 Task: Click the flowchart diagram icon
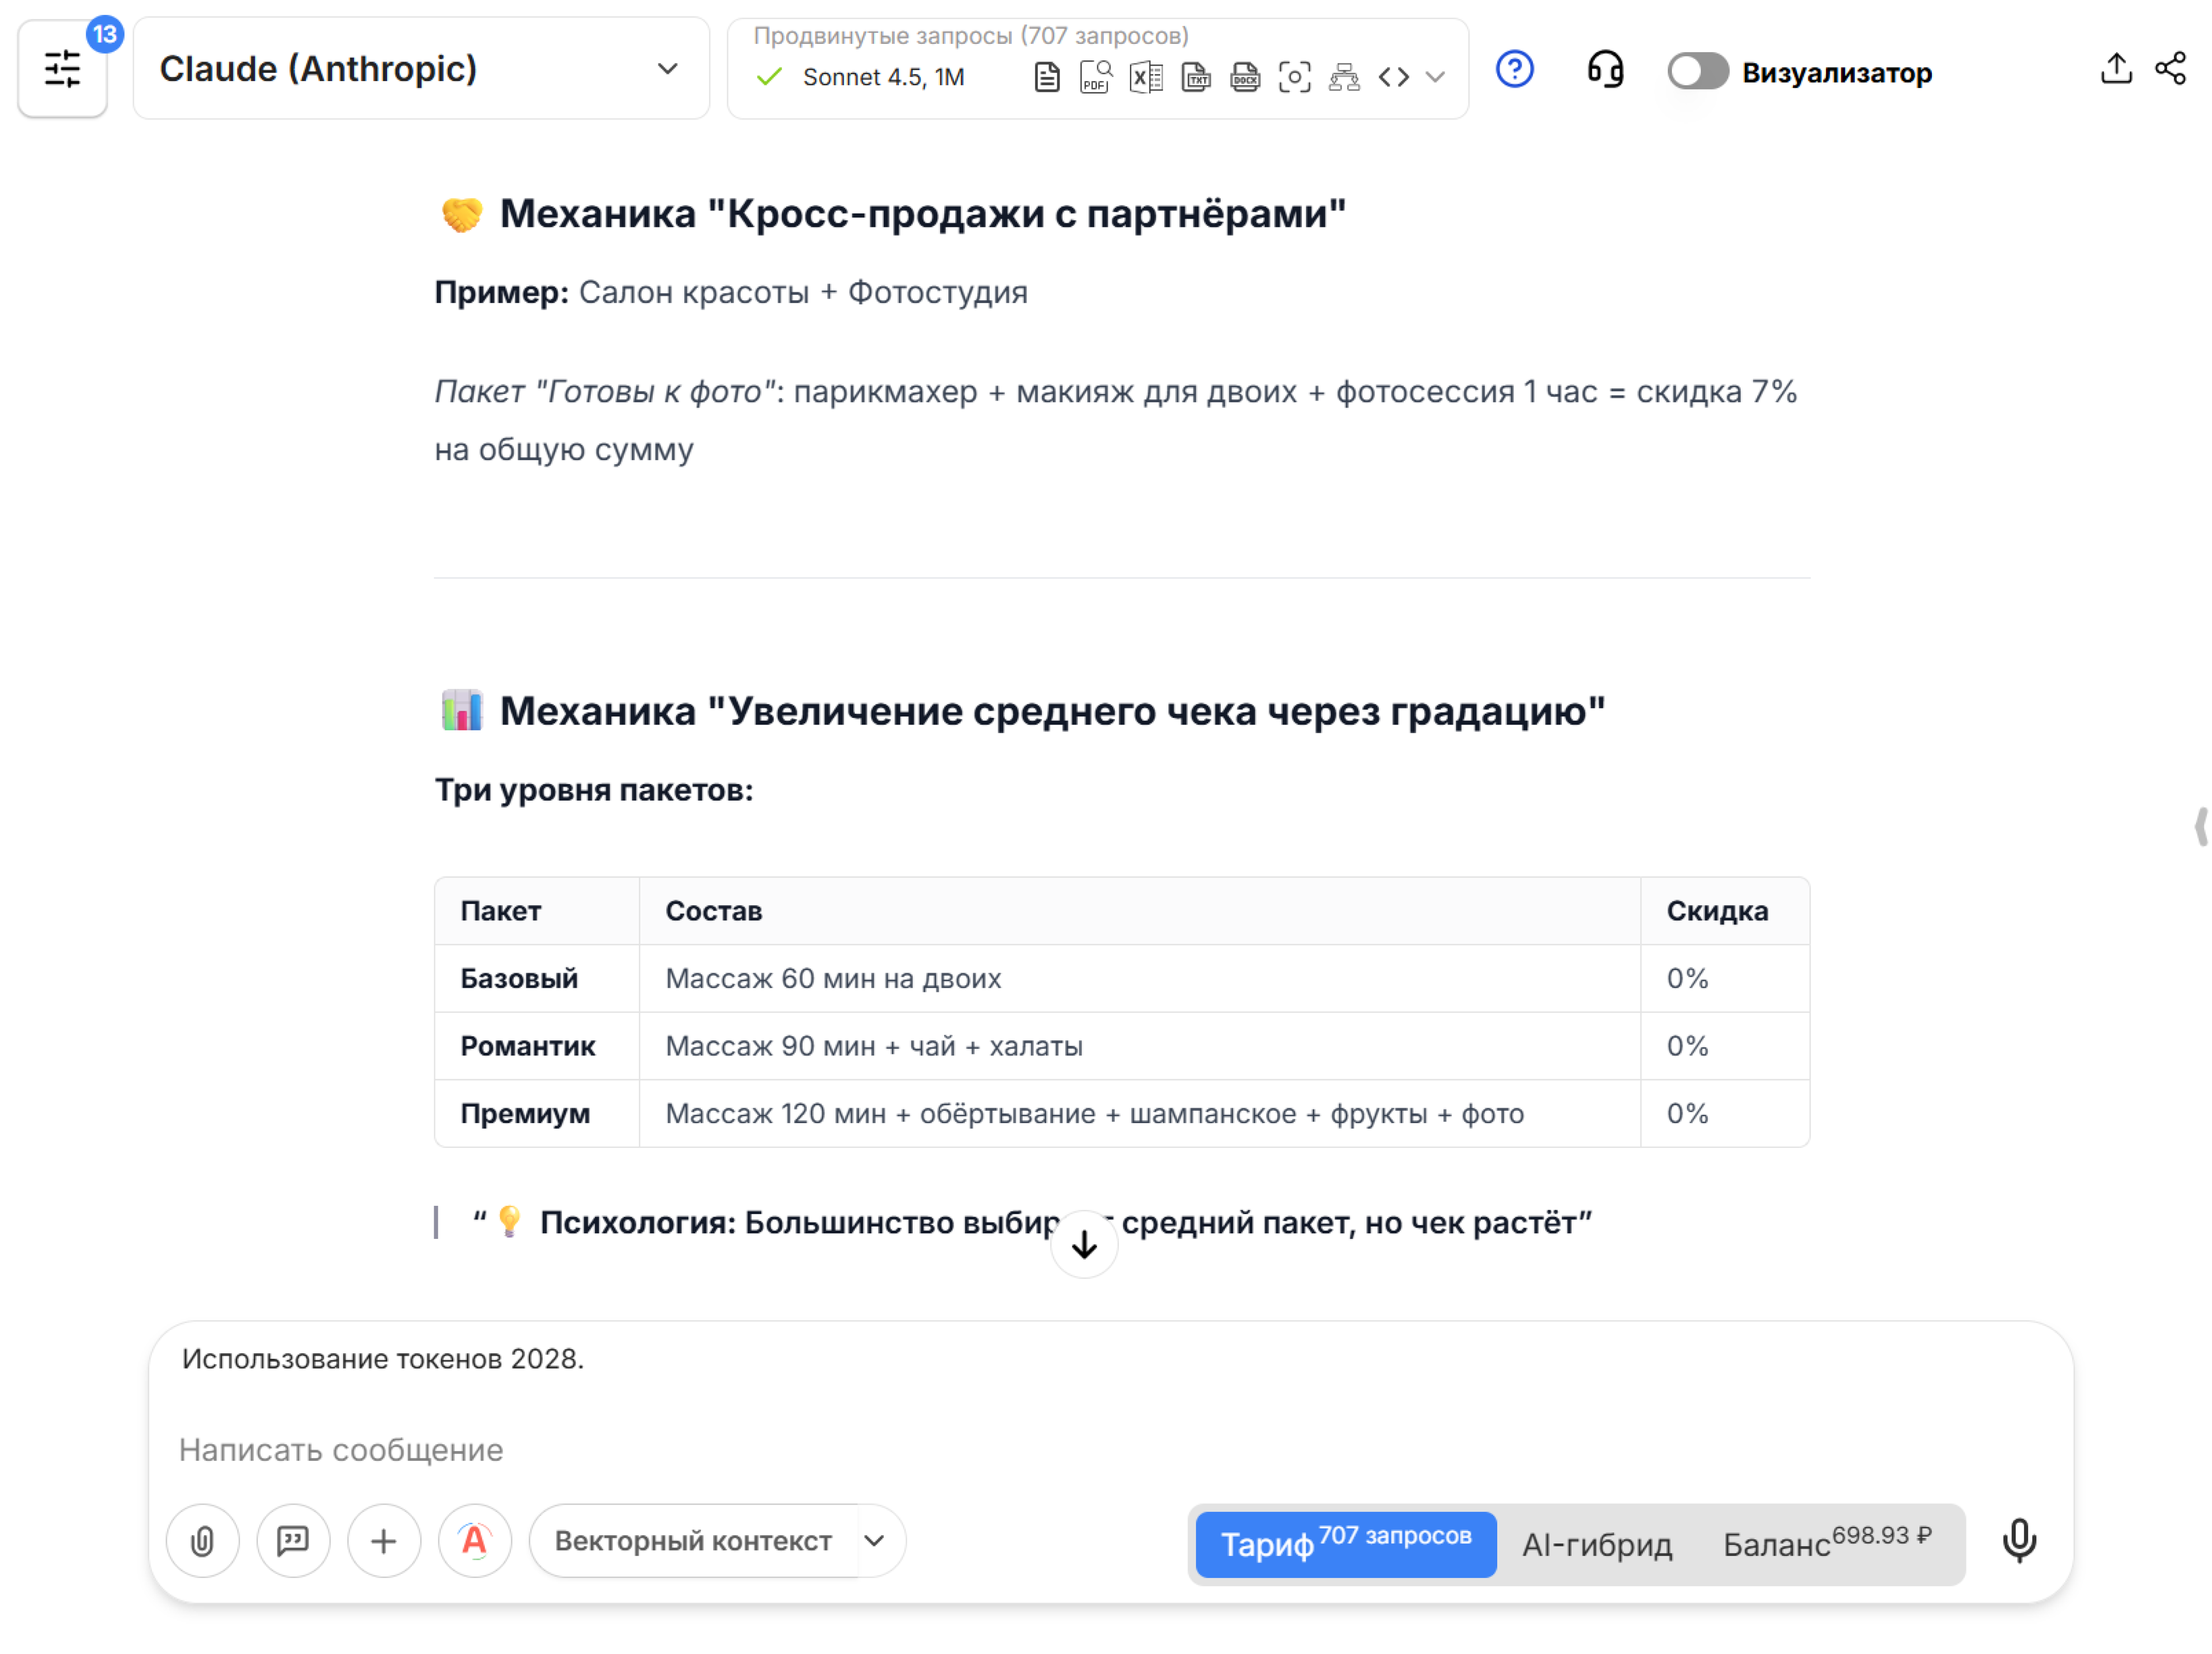point(1344,75)
